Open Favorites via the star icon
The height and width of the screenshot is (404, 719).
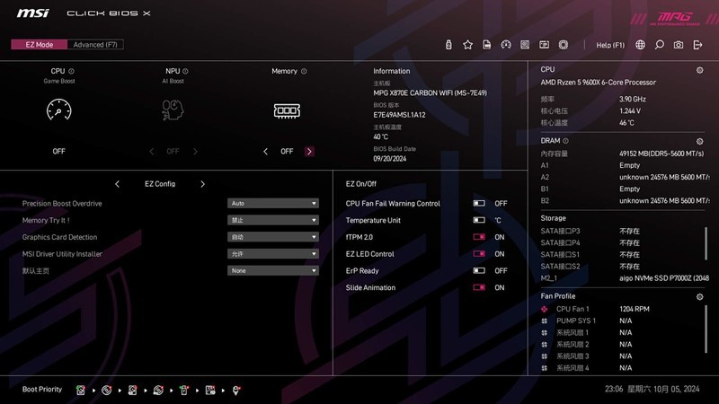467,44
